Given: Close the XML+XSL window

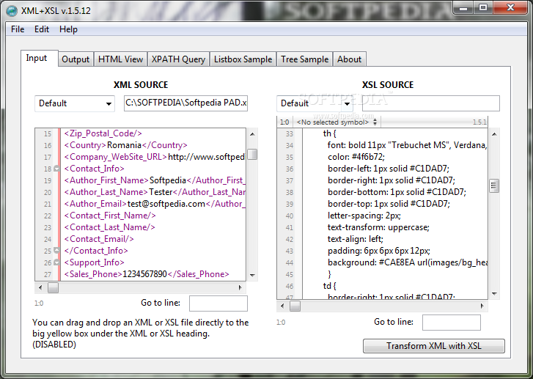Looking at the screenshot, I should (x=510, y=8).
